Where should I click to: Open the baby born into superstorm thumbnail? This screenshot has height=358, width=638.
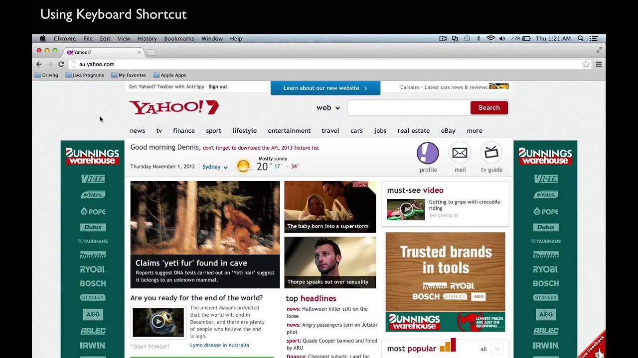(330, 207)
